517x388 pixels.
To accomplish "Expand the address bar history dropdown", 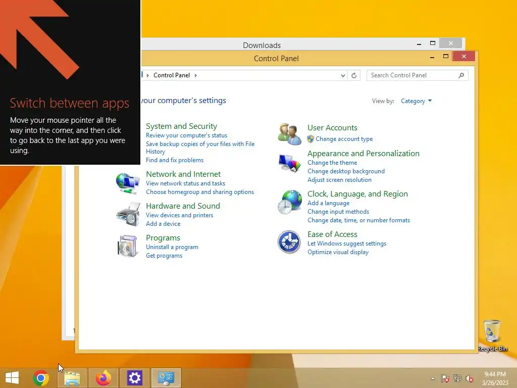I will [343, 76].
